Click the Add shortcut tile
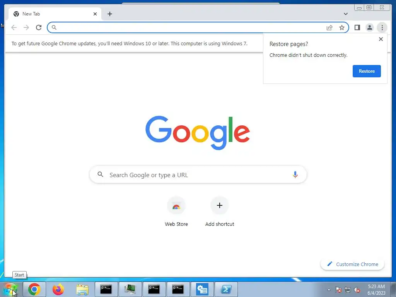 [220, 212]
